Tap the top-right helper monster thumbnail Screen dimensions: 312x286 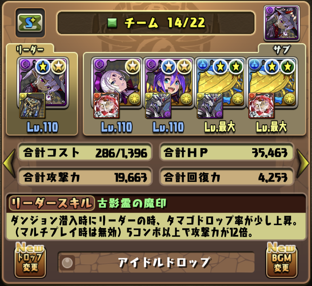coord(282,23)
